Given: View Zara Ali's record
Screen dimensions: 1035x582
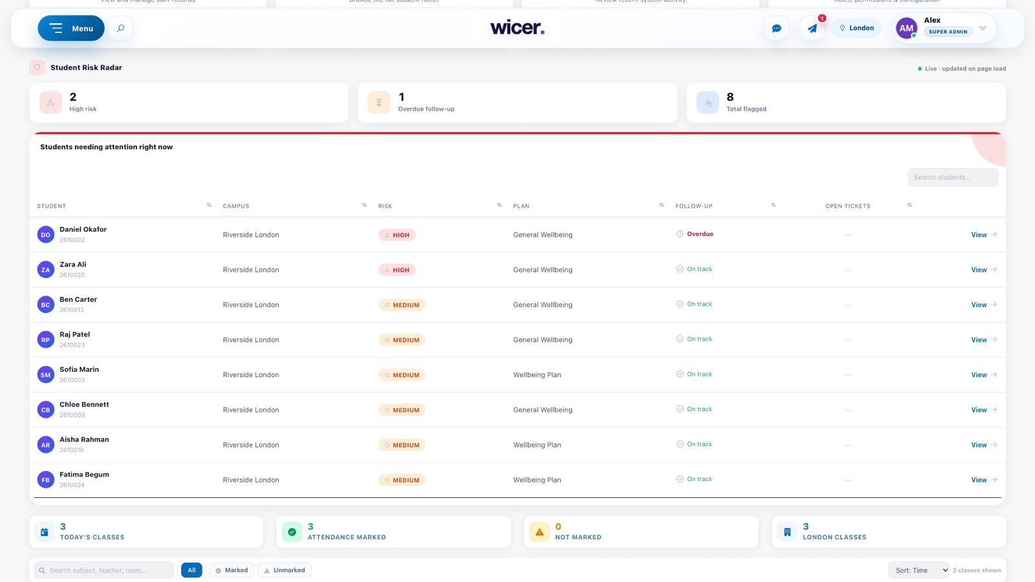Looking at the screenshot, I should tap(984, 270).
